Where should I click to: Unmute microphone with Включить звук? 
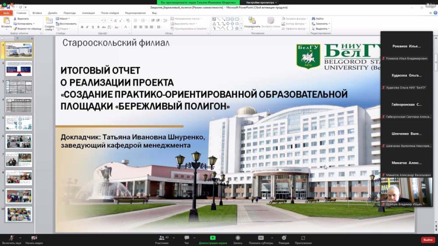(x=11, y=240)
